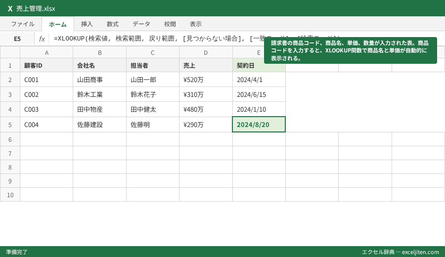Select column D header
This screenshot has width=445, height=257.
click(x=206, y=52)
